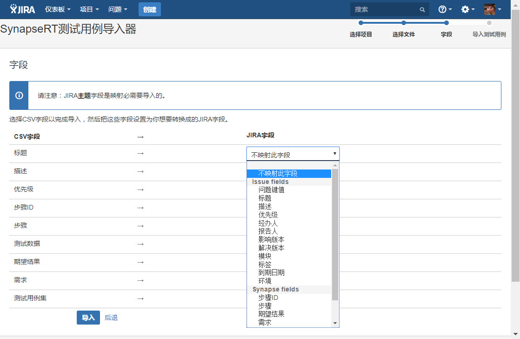Open the 项目 menu

click(x=89, y=9)
